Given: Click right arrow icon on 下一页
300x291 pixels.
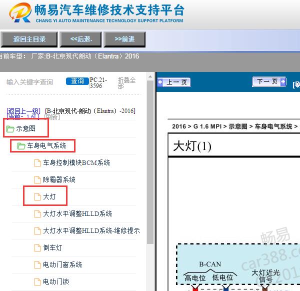Looking at the screenshot, I should [283, 81].
